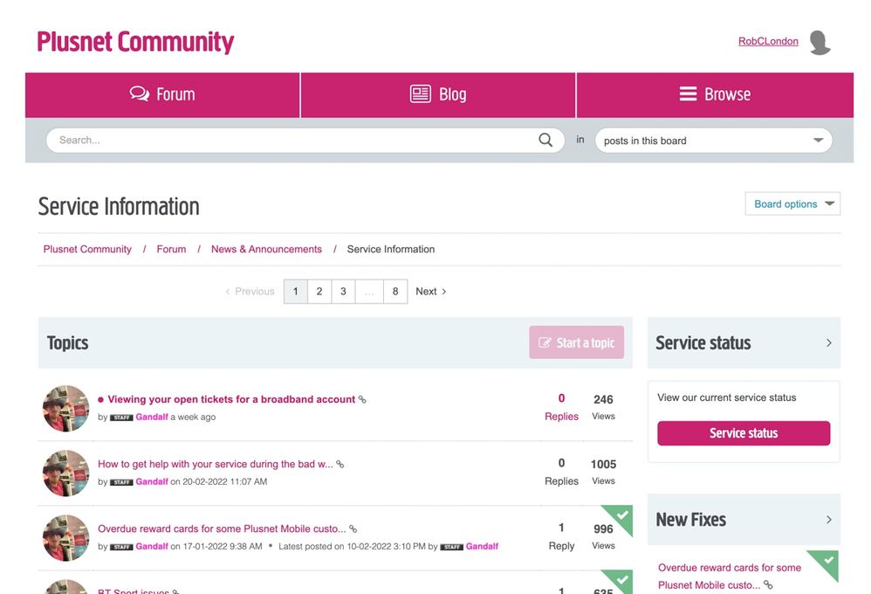Open Gandalf author link posted a week ago
The height and width of the screenshot is (594, 871).
click(x=152, y=418)
